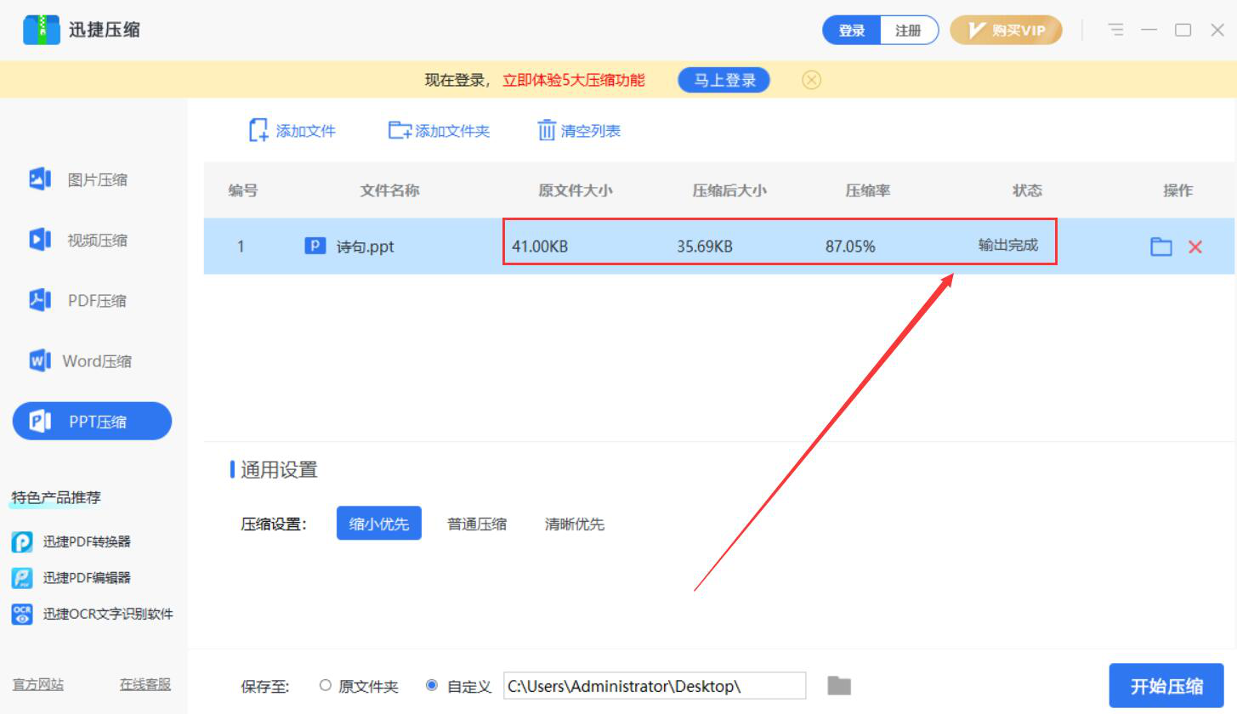Click the 添加文件 add file icon
The width and height of the screenshot is (1237, 714).
(x=258, y=130)
